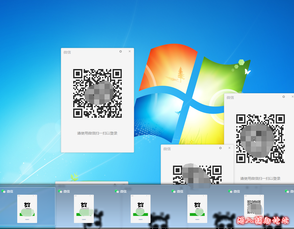Open settings gear in the rightmost WeChat window
Viewport: 294px width, 229px height.
coord(284,97)
